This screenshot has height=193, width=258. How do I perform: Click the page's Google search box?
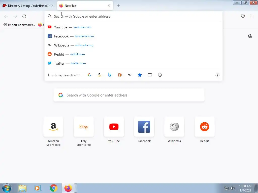tap(129, 95)
